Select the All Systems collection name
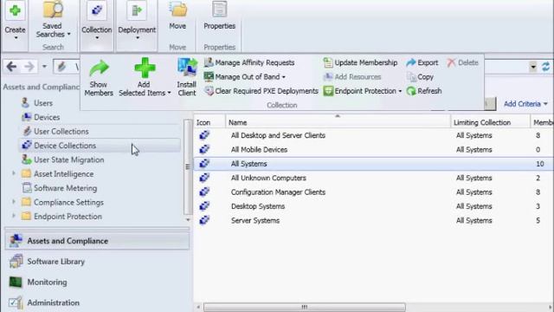The image size is (554, 312). pyautogui.click(x=248, y=164)
